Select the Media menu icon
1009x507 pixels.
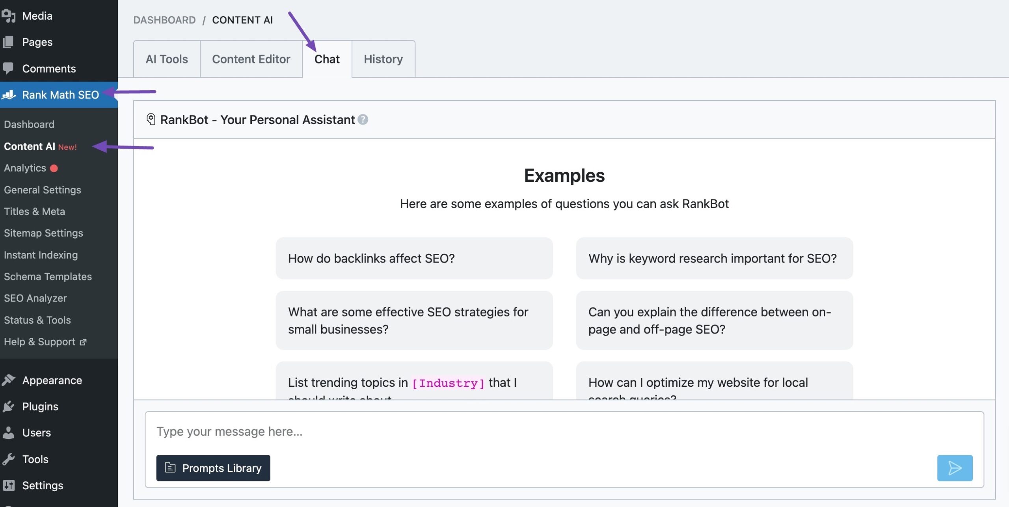click(x=8, y=15)
